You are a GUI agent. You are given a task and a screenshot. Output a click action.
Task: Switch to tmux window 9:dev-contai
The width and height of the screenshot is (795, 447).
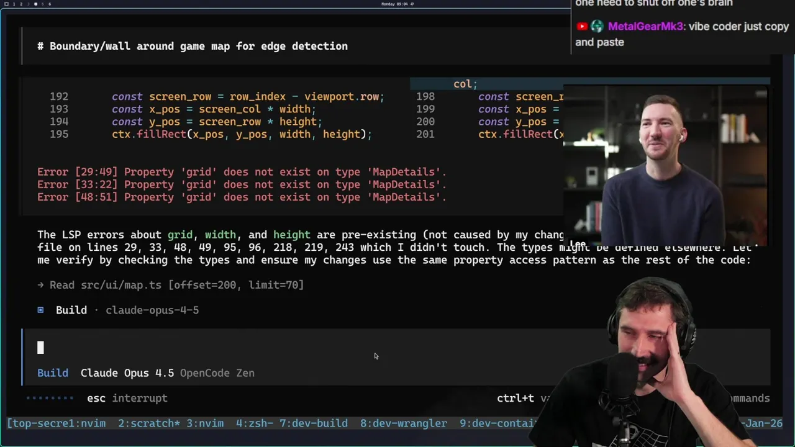point(498,423)
